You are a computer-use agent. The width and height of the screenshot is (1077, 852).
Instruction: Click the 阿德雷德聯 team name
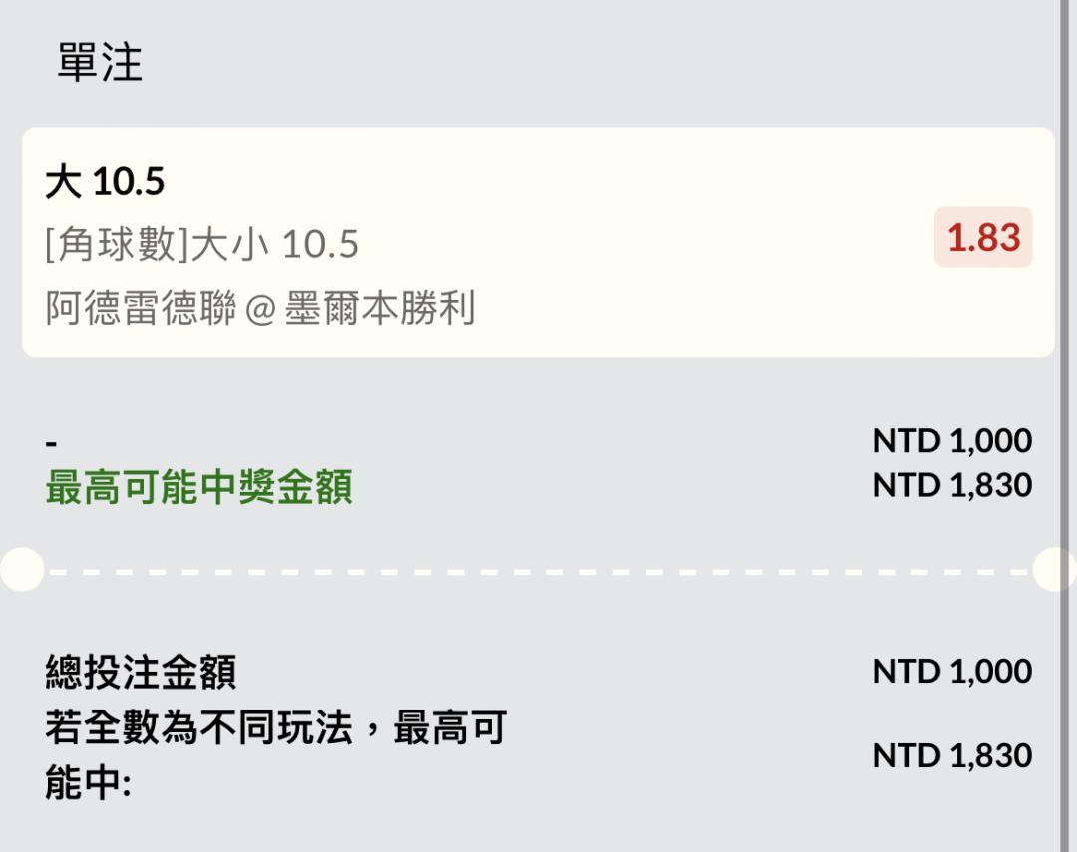coord(141,308)
